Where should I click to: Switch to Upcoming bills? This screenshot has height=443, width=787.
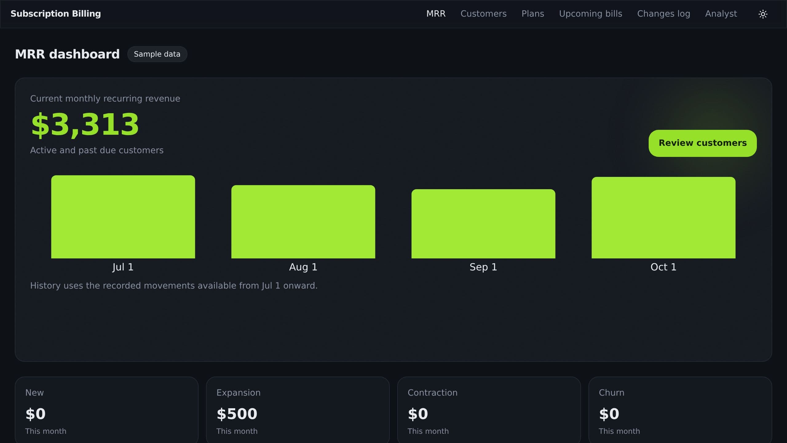pyautogui.click(x=590, y=14)
